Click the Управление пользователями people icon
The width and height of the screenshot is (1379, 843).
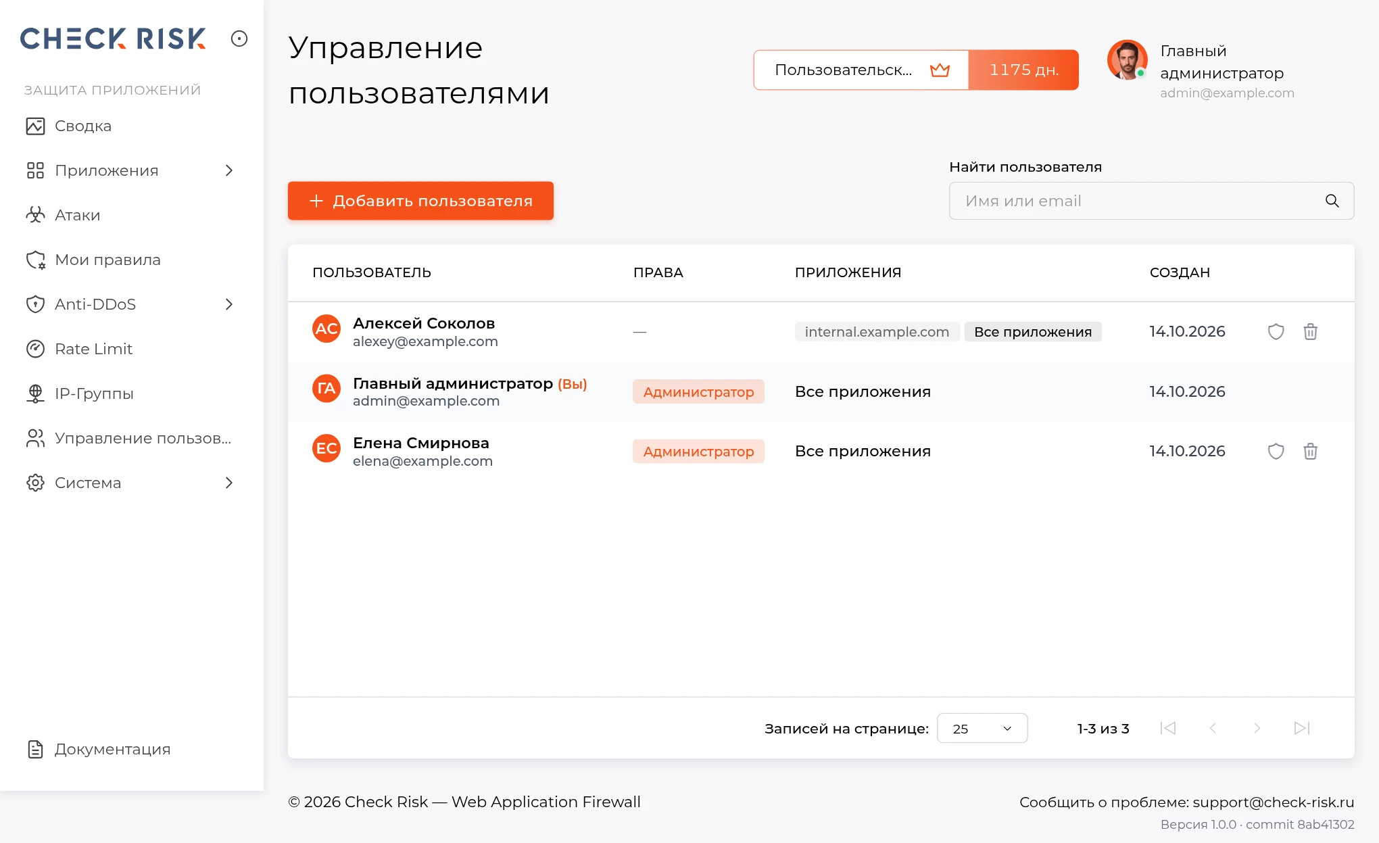click(x=35, y=438)
